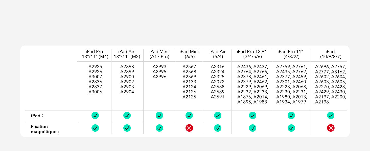Click magnetic checkmark under iPad Pro M4 column
The width and height of the screenshot is (370, 151).
[x=95, y=128]
